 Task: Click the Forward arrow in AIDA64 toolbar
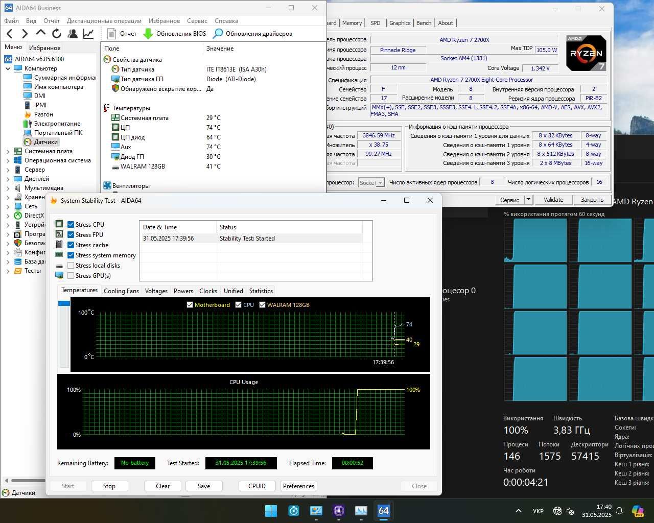click(25, 34)
